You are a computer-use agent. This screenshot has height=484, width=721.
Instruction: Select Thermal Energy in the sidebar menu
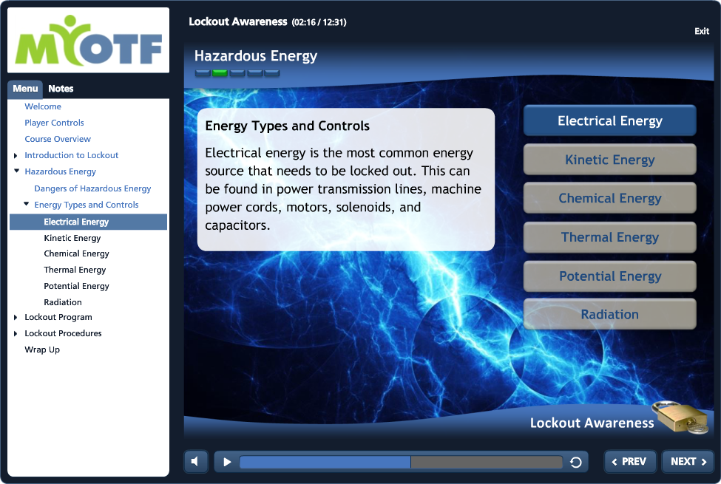pyautogui.click(x=75, y=270)
